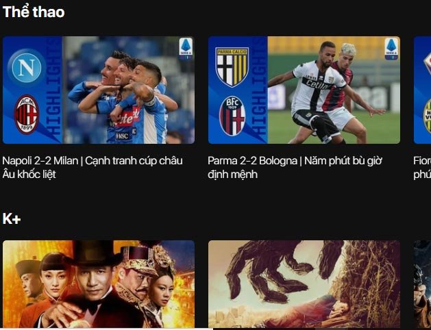Open the Parma 2-2 Bologna title link
The image size is (431, 330).
click(295, 168)
